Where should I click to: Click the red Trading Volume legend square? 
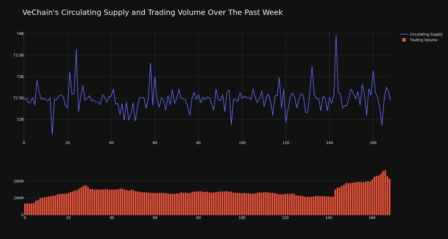(404, 40)
